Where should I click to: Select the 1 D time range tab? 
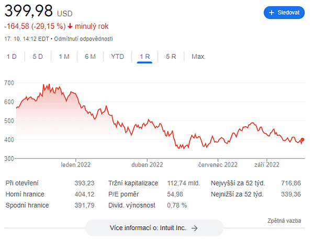[12, 57]
